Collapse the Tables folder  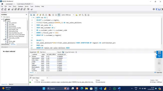pos(4,21)
